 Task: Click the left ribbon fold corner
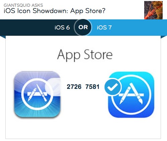[x=3, y=37]
